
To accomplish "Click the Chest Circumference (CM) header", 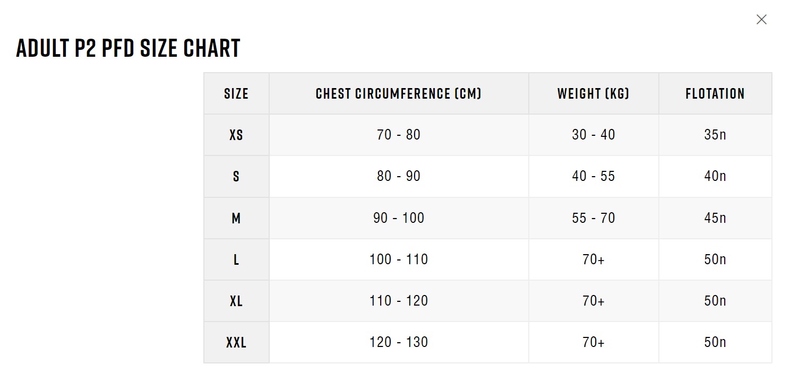I will click(399, 94).
